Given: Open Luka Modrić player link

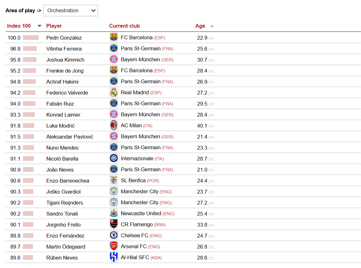Looking at the screenshot, I should pos(60,126).
